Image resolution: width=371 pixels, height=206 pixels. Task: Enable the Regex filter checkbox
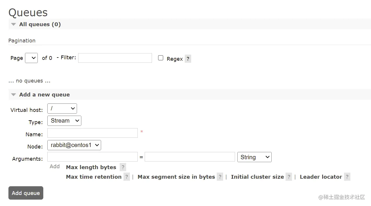coord(161,58)
